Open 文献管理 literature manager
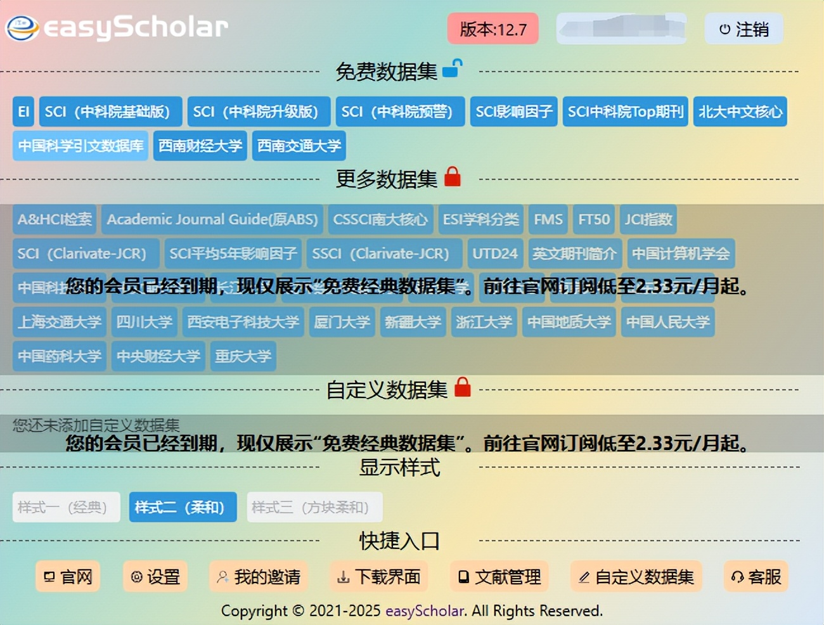Viewport: 824px width, 625px height. point(499,577)
